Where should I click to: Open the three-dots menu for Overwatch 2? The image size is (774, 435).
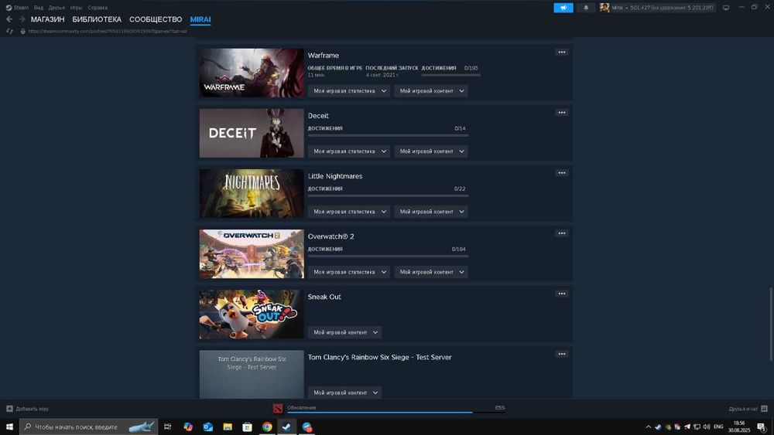(562, 233)
